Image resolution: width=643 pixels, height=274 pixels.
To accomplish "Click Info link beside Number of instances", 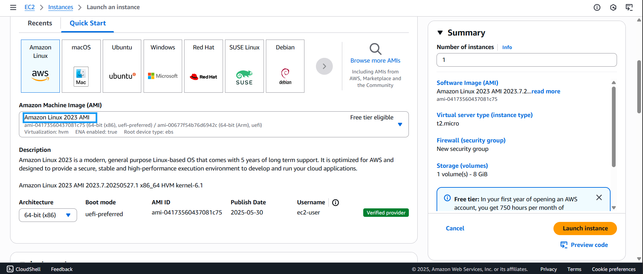I will click(x=507, y=47).
